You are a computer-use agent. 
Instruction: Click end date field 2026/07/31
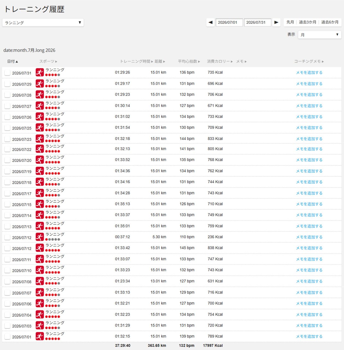pos(257,22)
